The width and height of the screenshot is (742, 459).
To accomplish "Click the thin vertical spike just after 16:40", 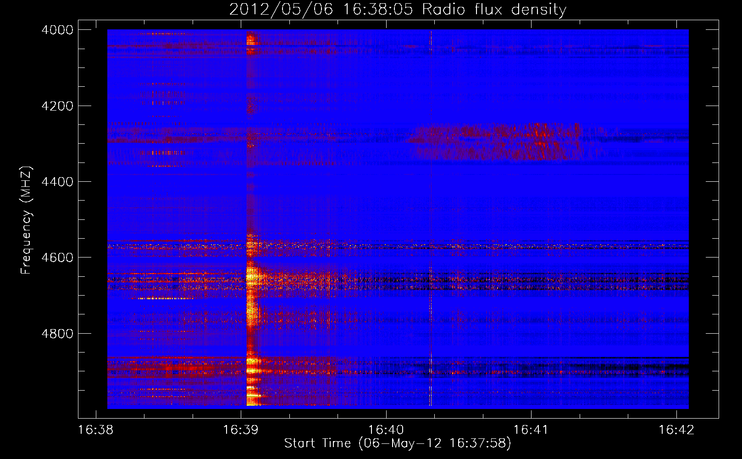I will pos(430,218).
